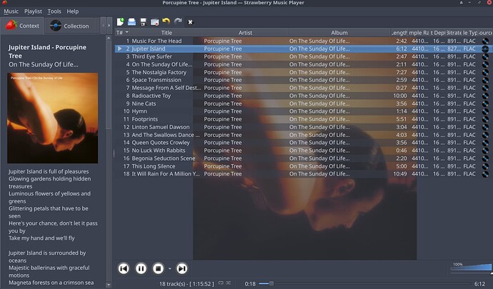Image resolution: width=493 pixels, height=289 pixels.
Task: Select track "Footprints"
Action: (x=144, y=119)
